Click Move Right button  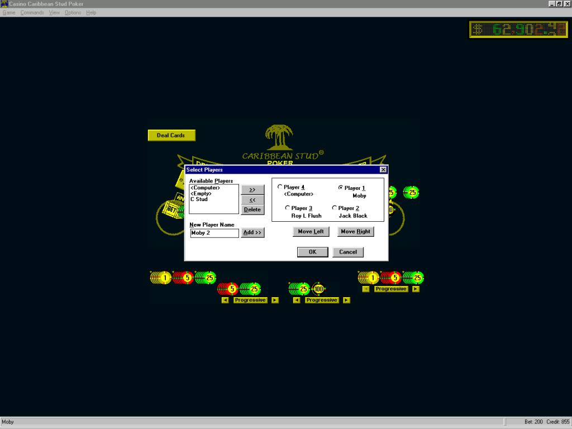click(x=356, y=232)
